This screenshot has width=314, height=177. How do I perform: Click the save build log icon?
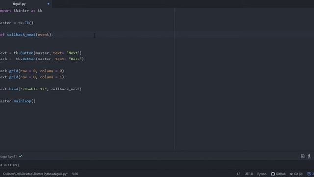click(303, 156)
